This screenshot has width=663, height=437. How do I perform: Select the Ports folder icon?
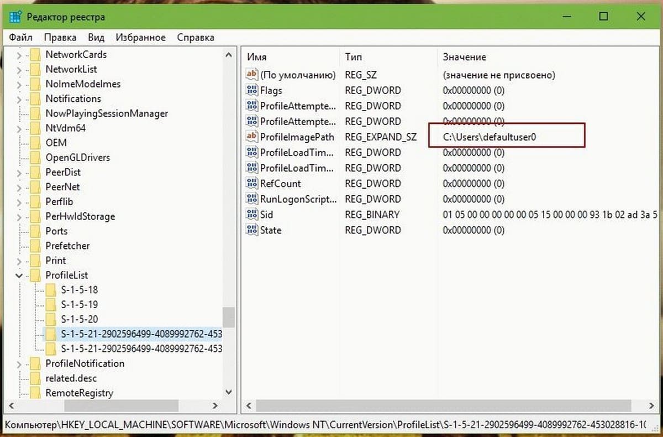point(35,231)
